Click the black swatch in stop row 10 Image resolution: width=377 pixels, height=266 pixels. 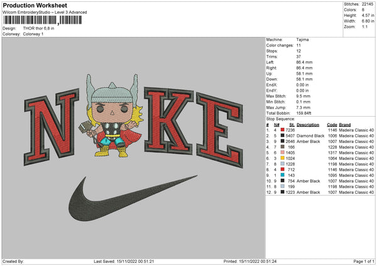pos(283,181)
